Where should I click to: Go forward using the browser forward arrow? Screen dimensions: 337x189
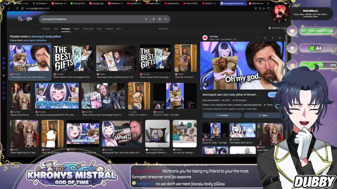tap(13, 8)
